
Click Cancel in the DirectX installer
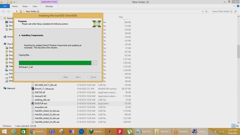point(93,77)
